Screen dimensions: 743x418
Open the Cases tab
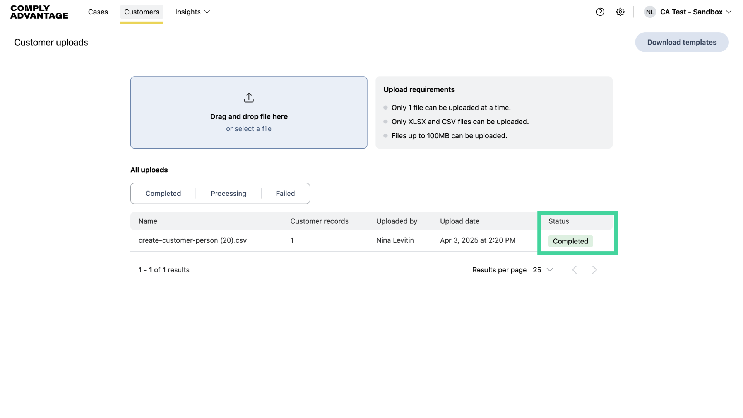coord(98,12)
